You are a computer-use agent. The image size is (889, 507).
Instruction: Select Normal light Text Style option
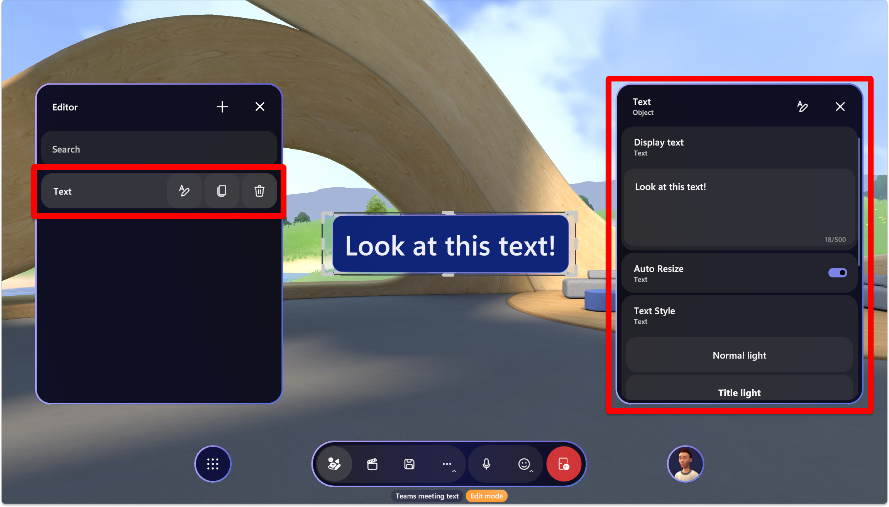pos(739,355)
